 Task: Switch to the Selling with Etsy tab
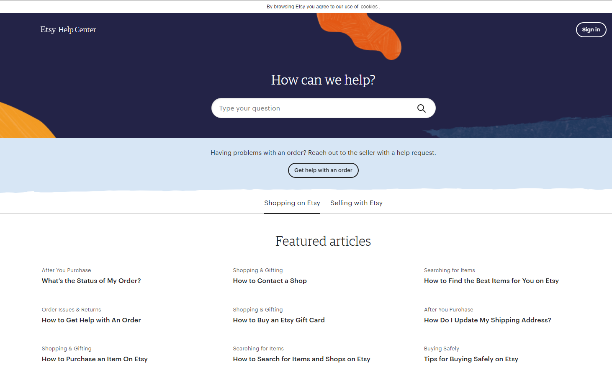356,203
